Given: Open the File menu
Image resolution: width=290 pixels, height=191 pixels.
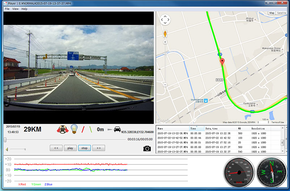Looking at the screenshot, I should pyautogui.click(x=7, y=9).
